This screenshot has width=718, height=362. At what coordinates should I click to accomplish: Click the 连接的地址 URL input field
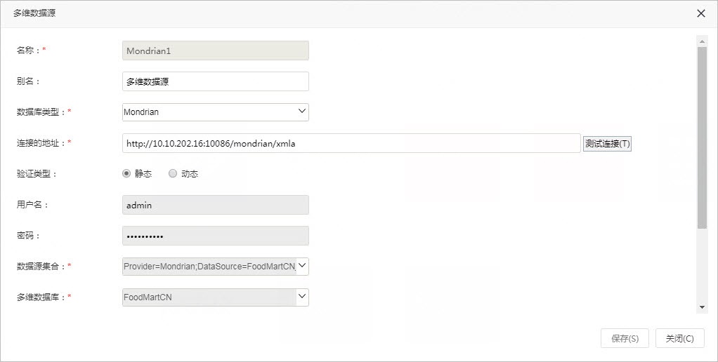(351, 143)
